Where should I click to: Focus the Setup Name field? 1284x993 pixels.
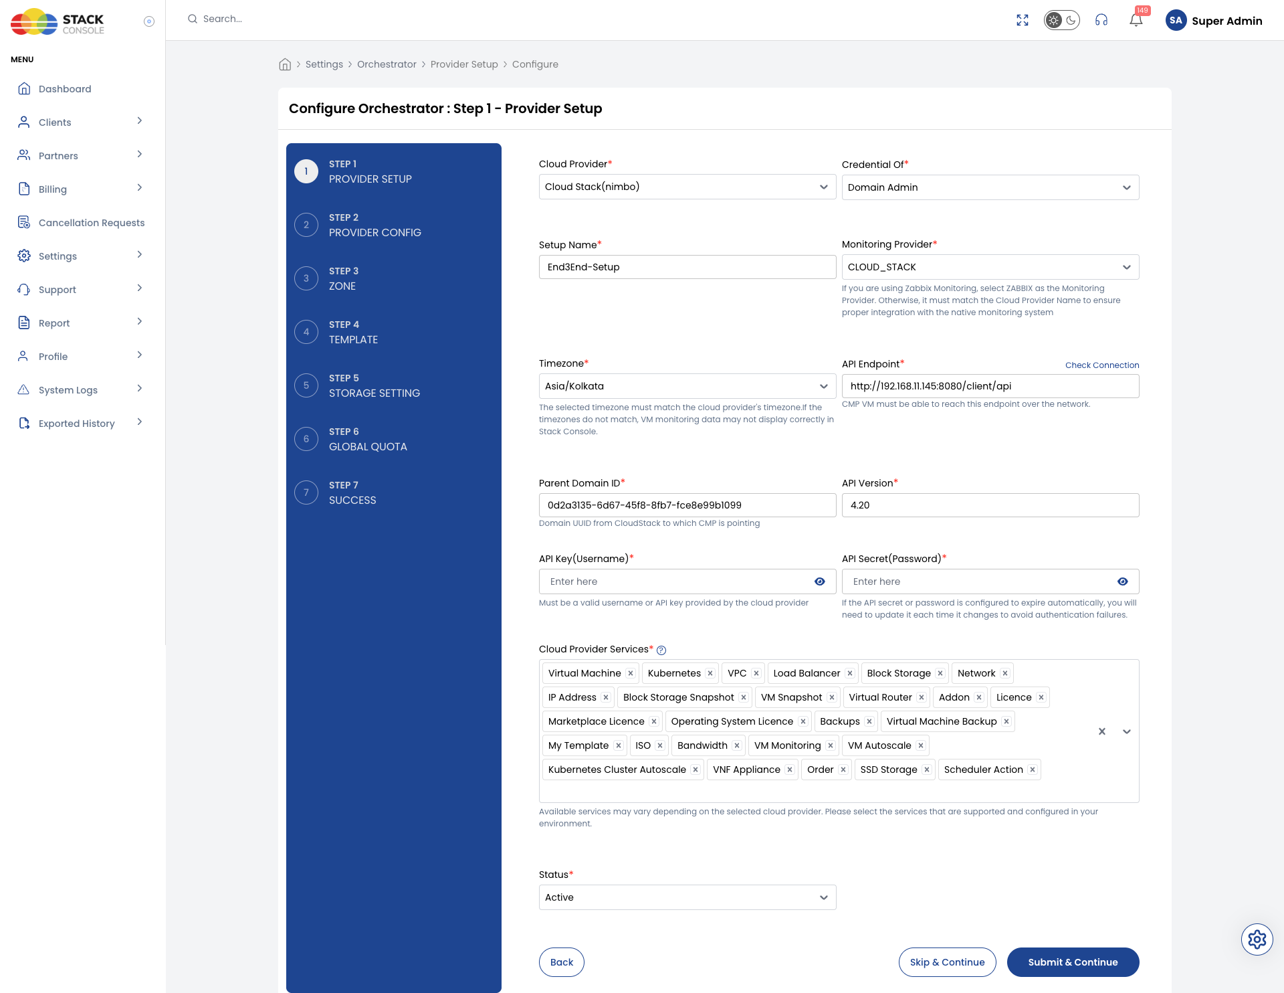687,267
